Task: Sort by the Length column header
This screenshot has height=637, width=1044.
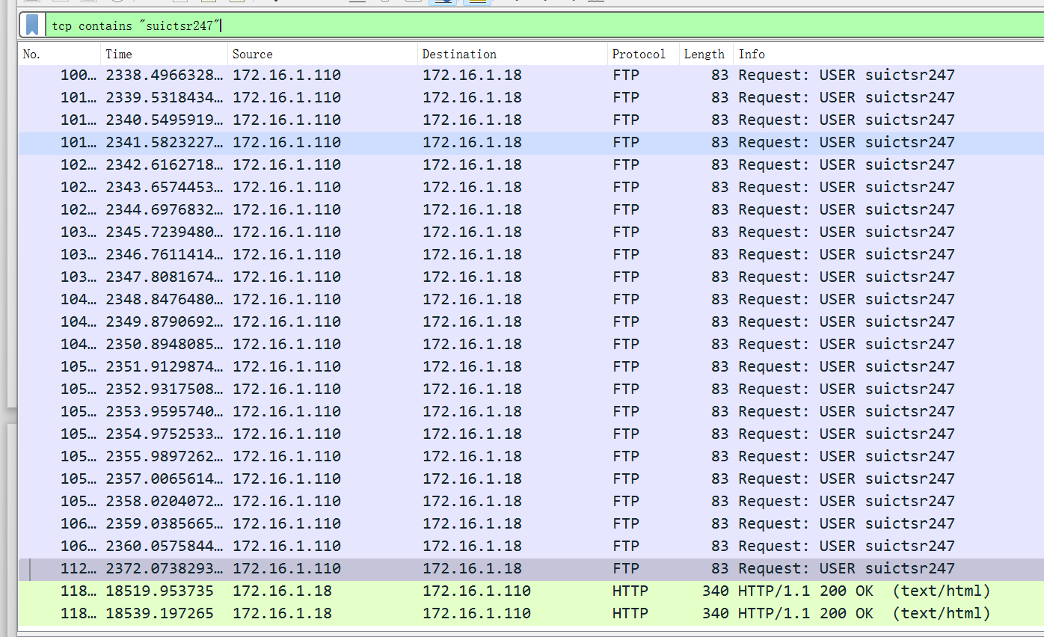Action: [706, 54]
